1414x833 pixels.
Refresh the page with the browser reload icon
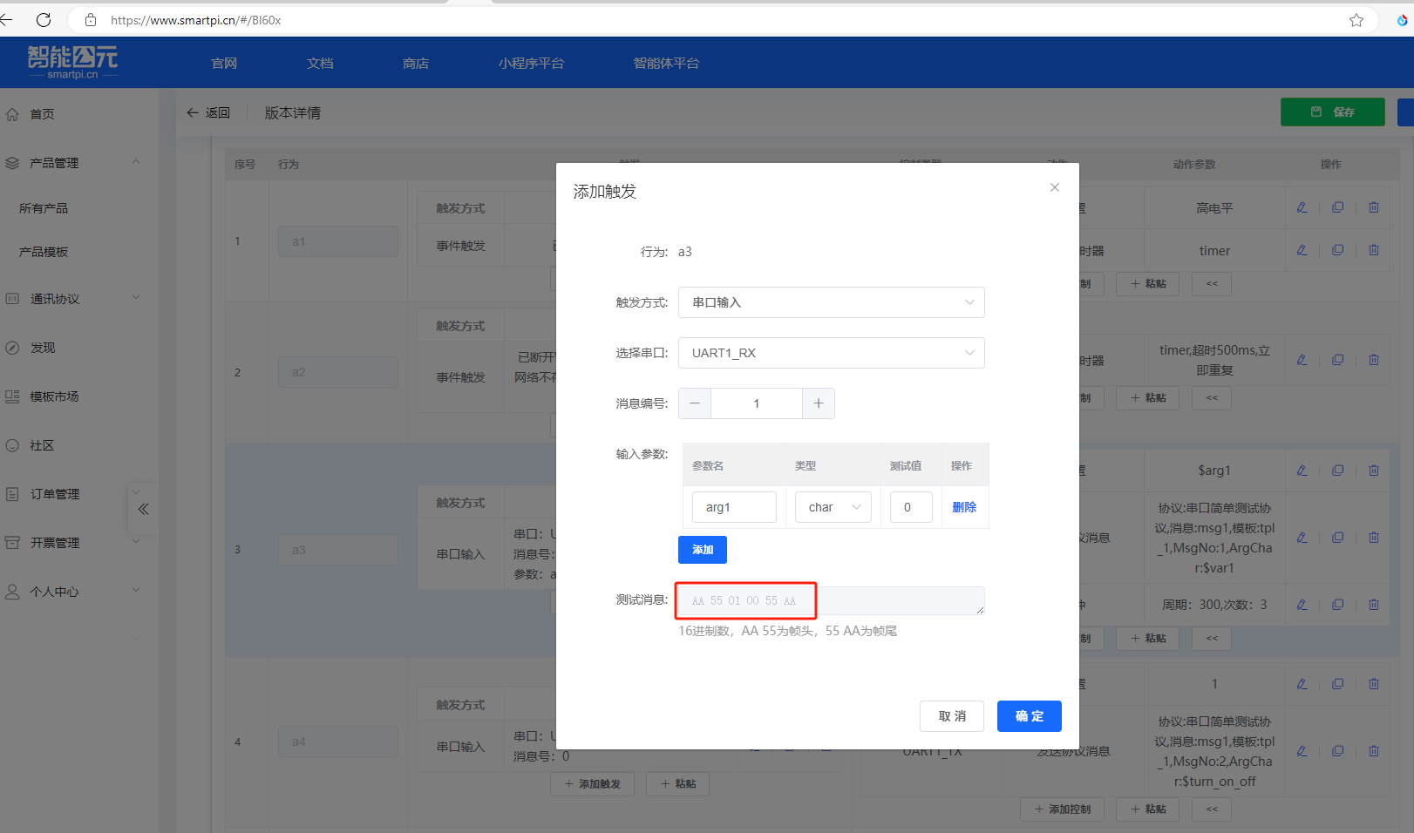tap(44, 19)
